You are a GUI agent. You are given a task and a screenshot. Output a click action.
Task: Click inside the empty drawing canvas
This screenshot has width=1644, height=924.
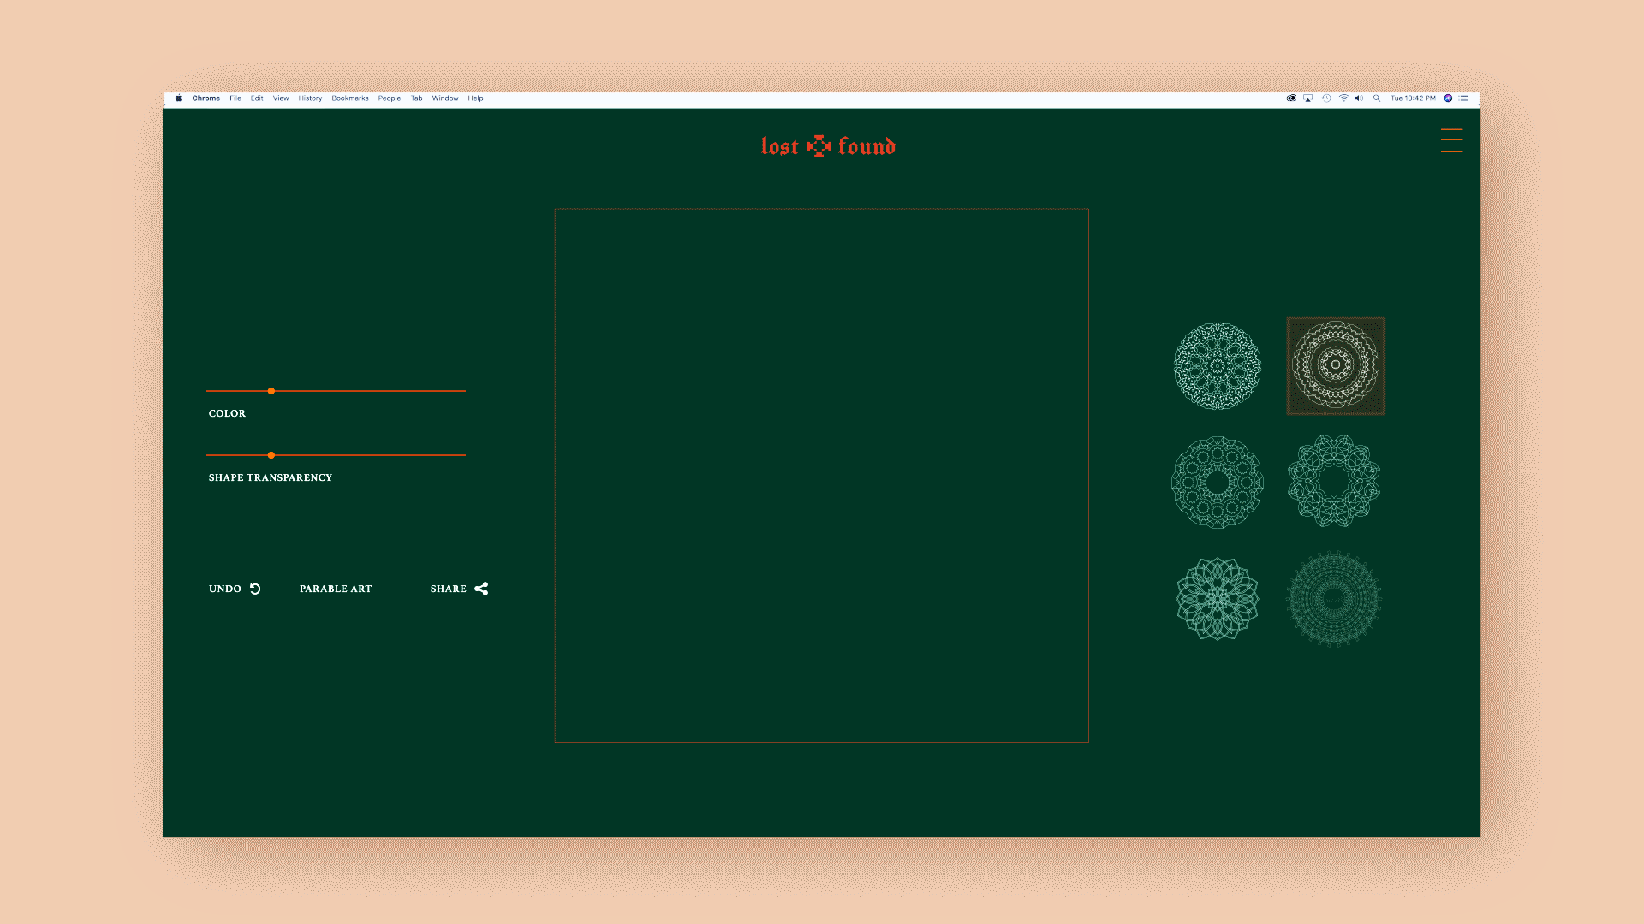point(822,475)
